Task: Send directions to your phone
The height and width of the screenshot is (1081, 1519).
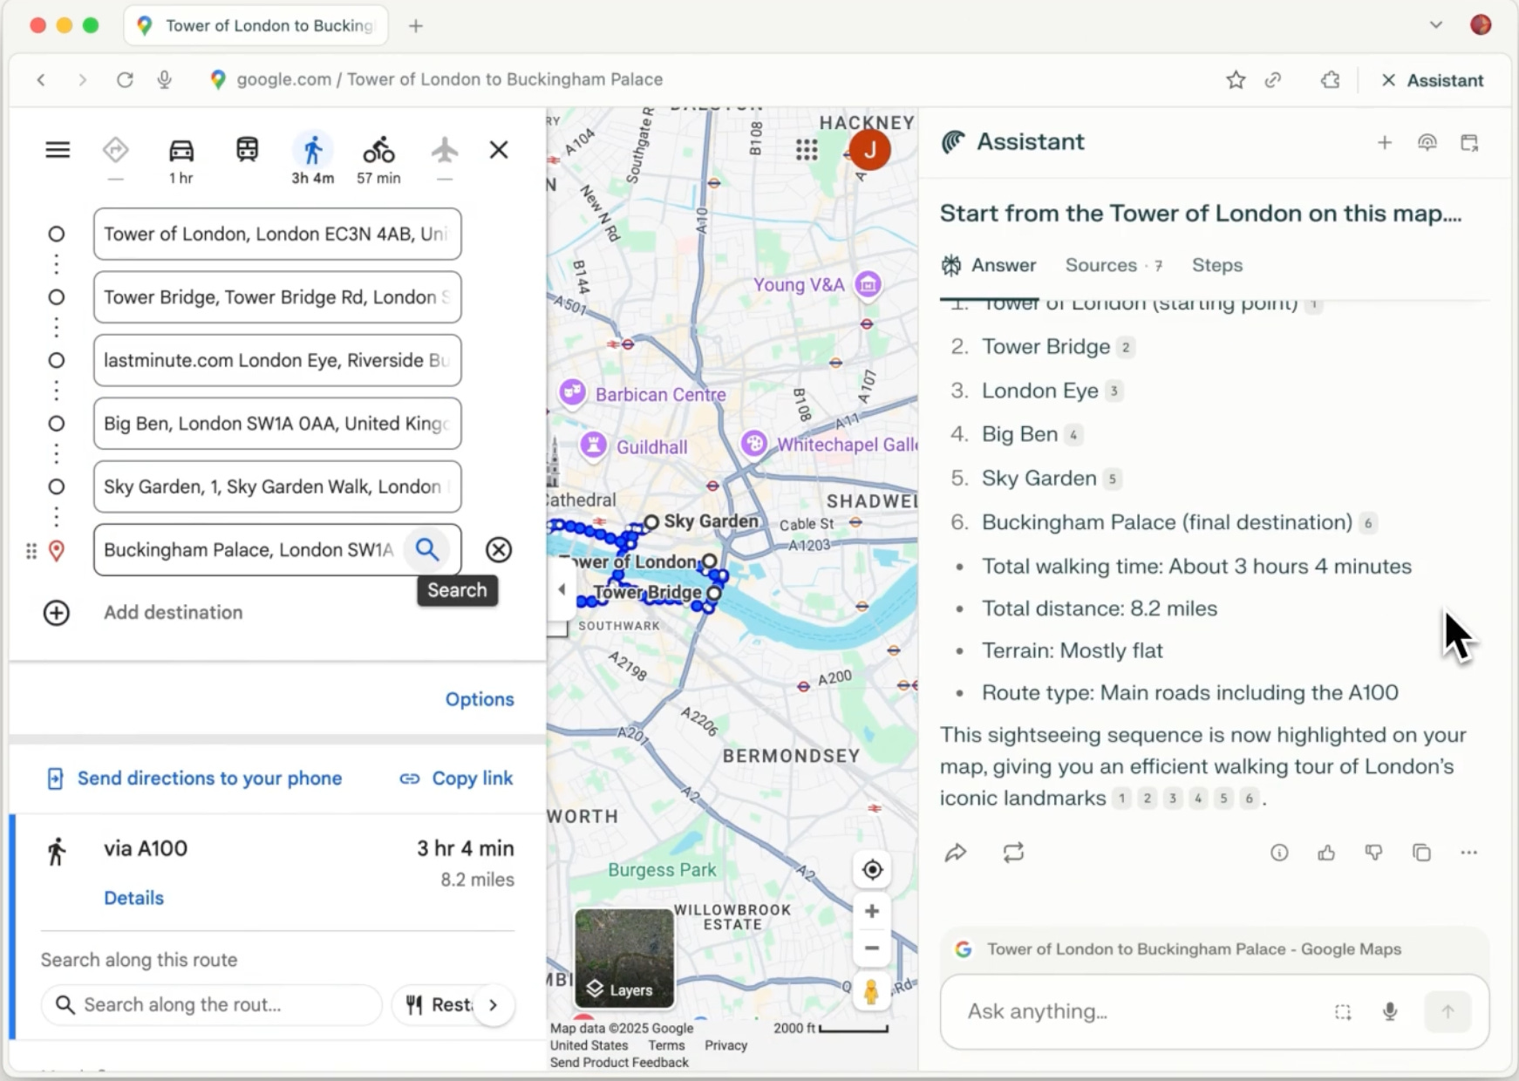Action: pos(194,778)
